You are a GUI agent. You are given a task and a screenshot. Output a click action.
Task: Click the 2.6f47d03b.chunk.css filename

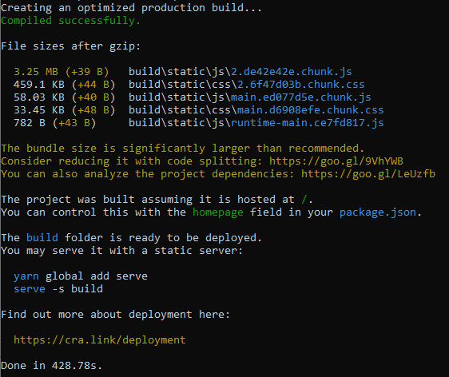tap(300, 85)
